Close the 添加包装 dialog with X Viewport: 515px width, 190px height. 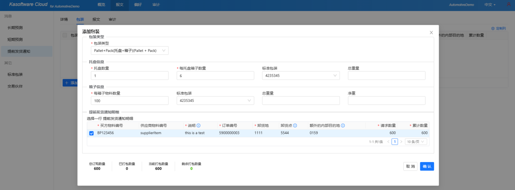[x=431, y=32]
